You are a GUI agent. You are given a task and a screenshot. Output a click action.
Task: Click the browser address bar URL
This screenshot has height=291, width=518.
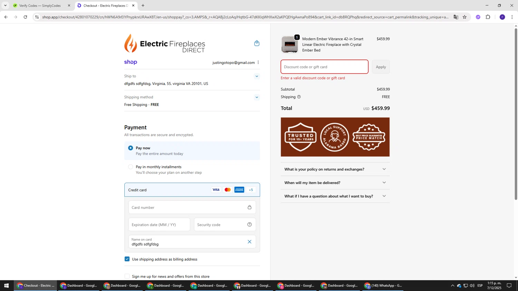coord(245,17)
